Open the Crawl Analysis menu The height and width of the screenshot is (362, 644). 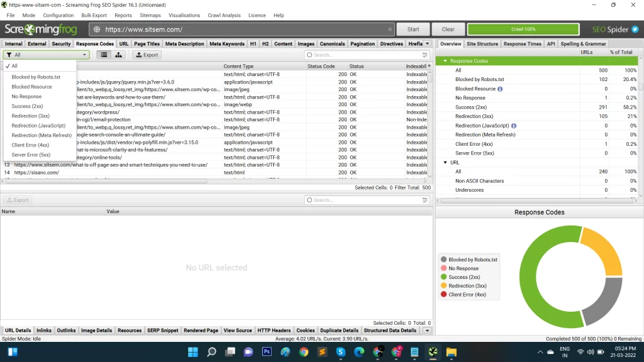pyautogui.click(x=225, y=15)
